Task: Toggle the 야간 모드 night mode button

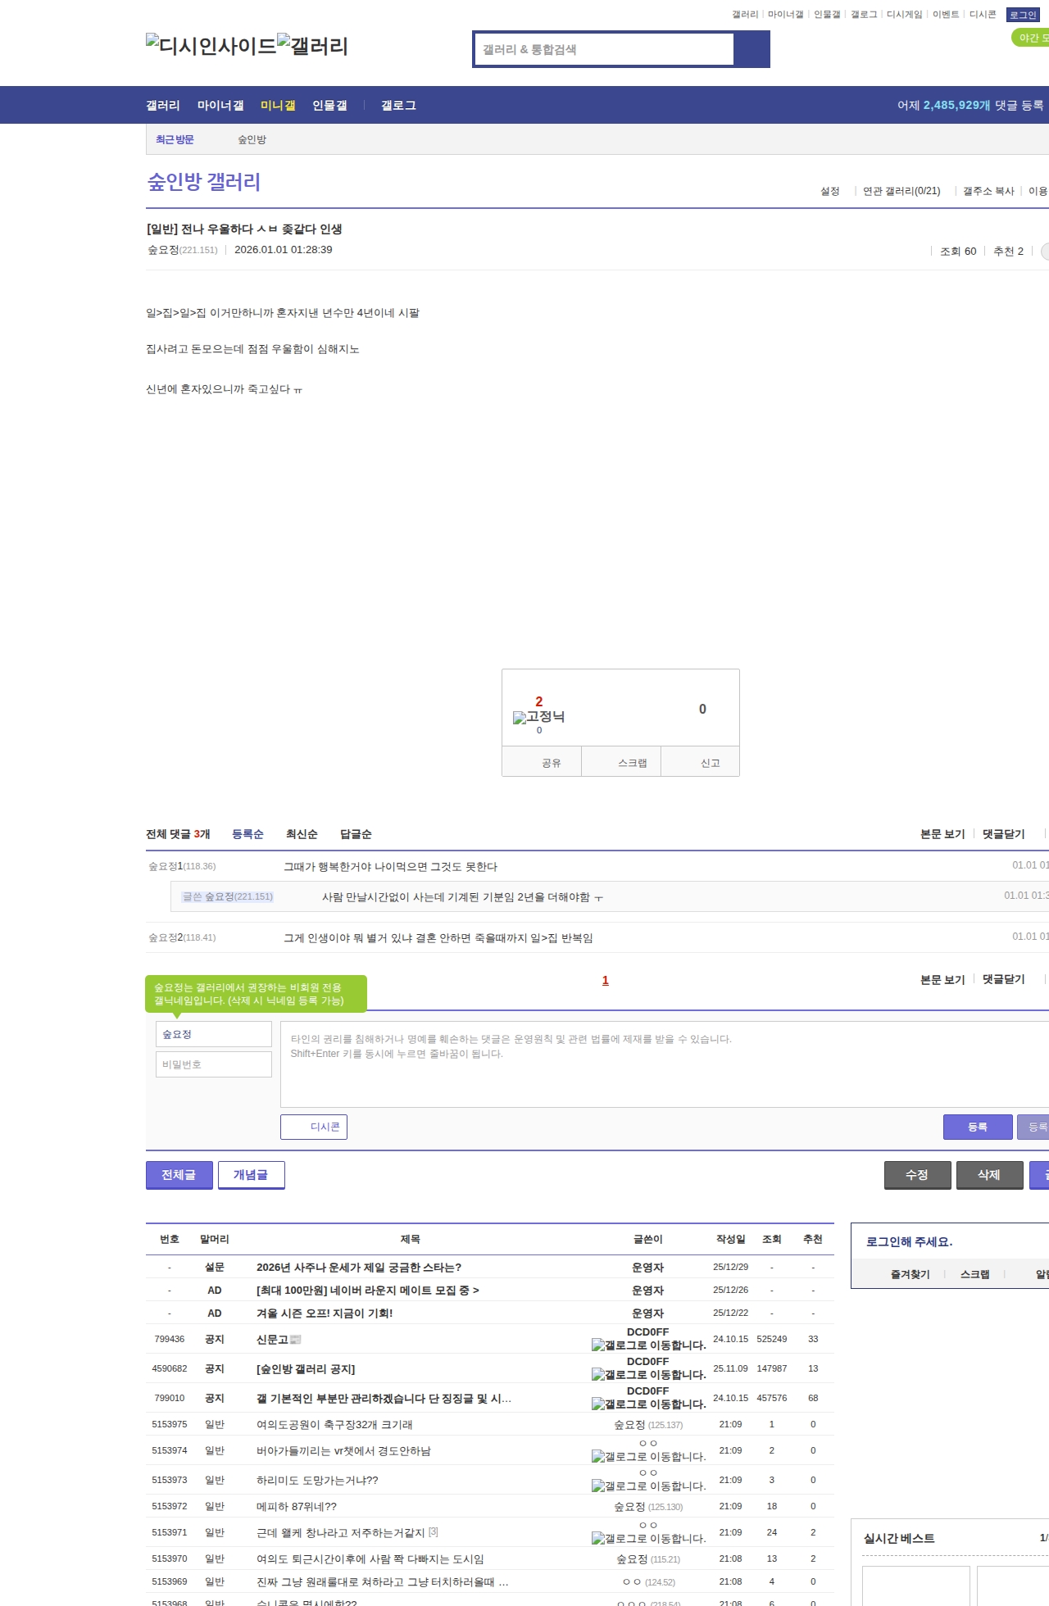Action: coord(1031,38)
